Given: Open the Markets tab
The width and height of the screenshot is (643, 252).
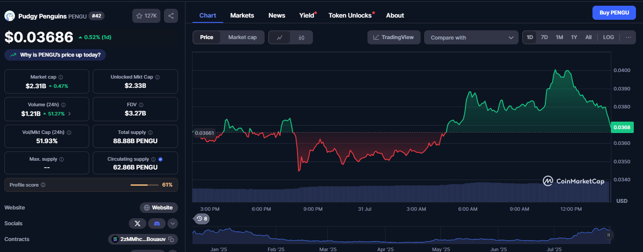Looking at the screenshot, I should click(x=242, y=15).
